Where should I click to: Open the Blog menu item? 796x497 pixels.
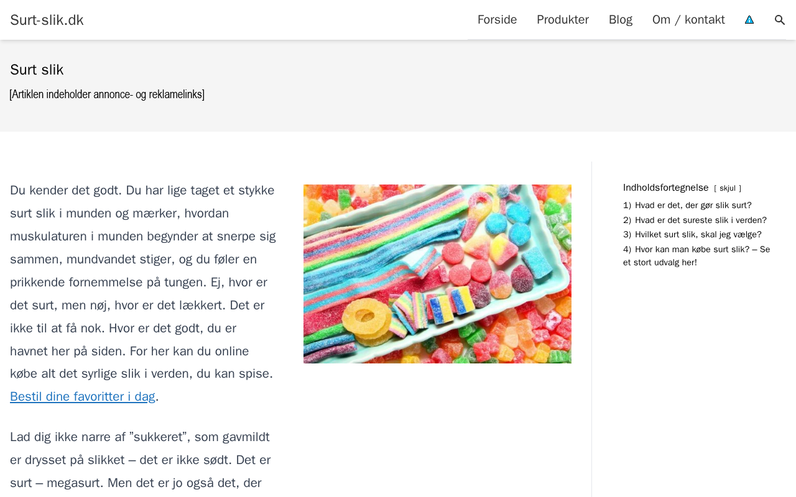coord(621,20)
